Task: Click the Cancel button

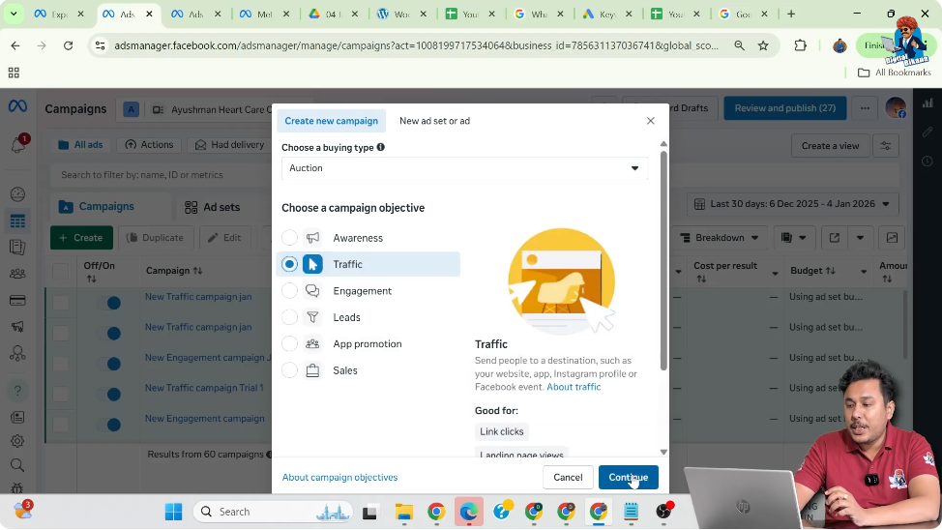Action: [568, 478]
